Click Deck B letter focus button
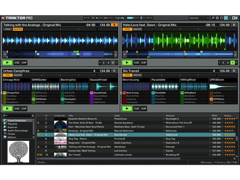The width and height of the screenshot is (240, 180). [234, 25]
